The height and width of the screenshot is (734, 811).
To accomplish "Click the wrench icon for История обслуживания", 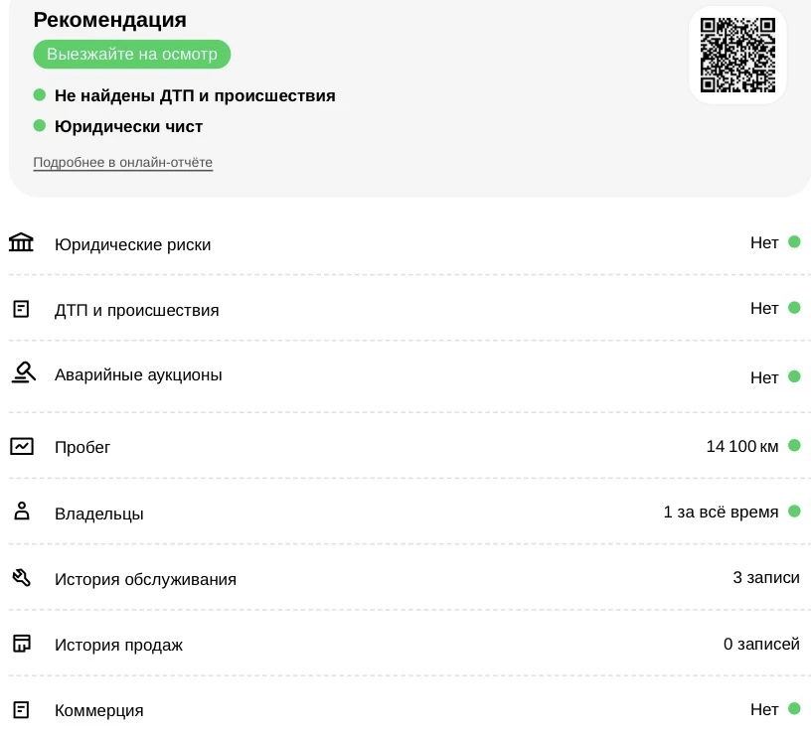I will [x=21, y=577].
